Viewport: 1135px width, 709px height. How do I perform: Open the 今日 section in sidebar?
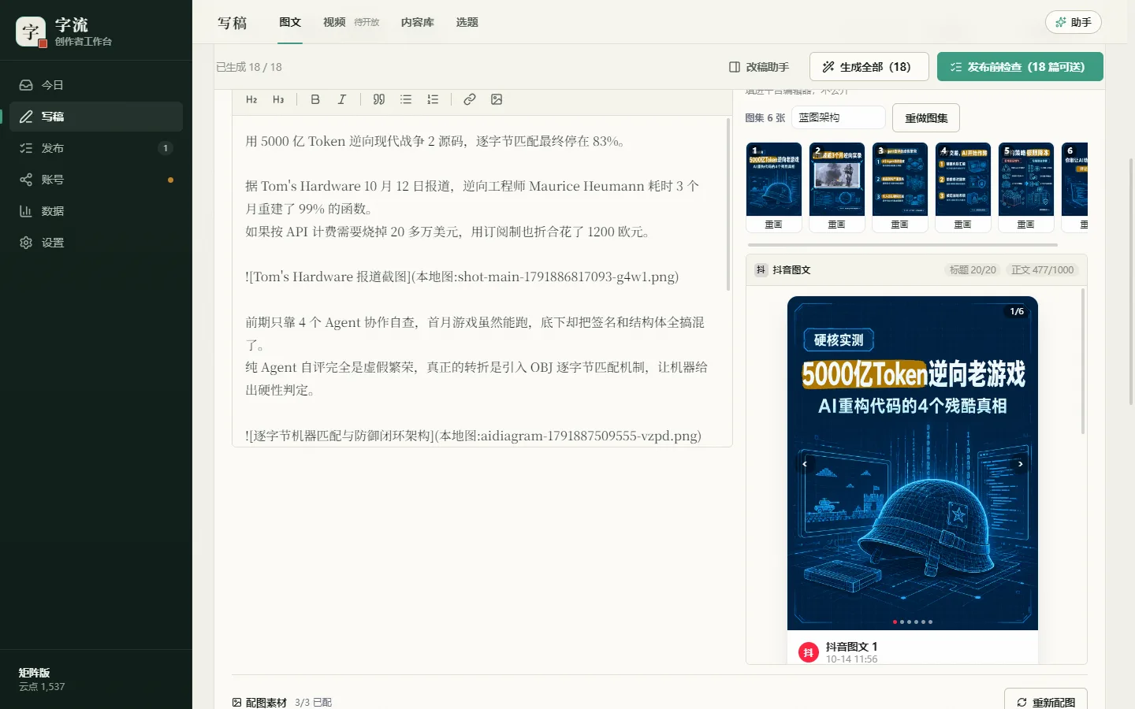(96, 85)
